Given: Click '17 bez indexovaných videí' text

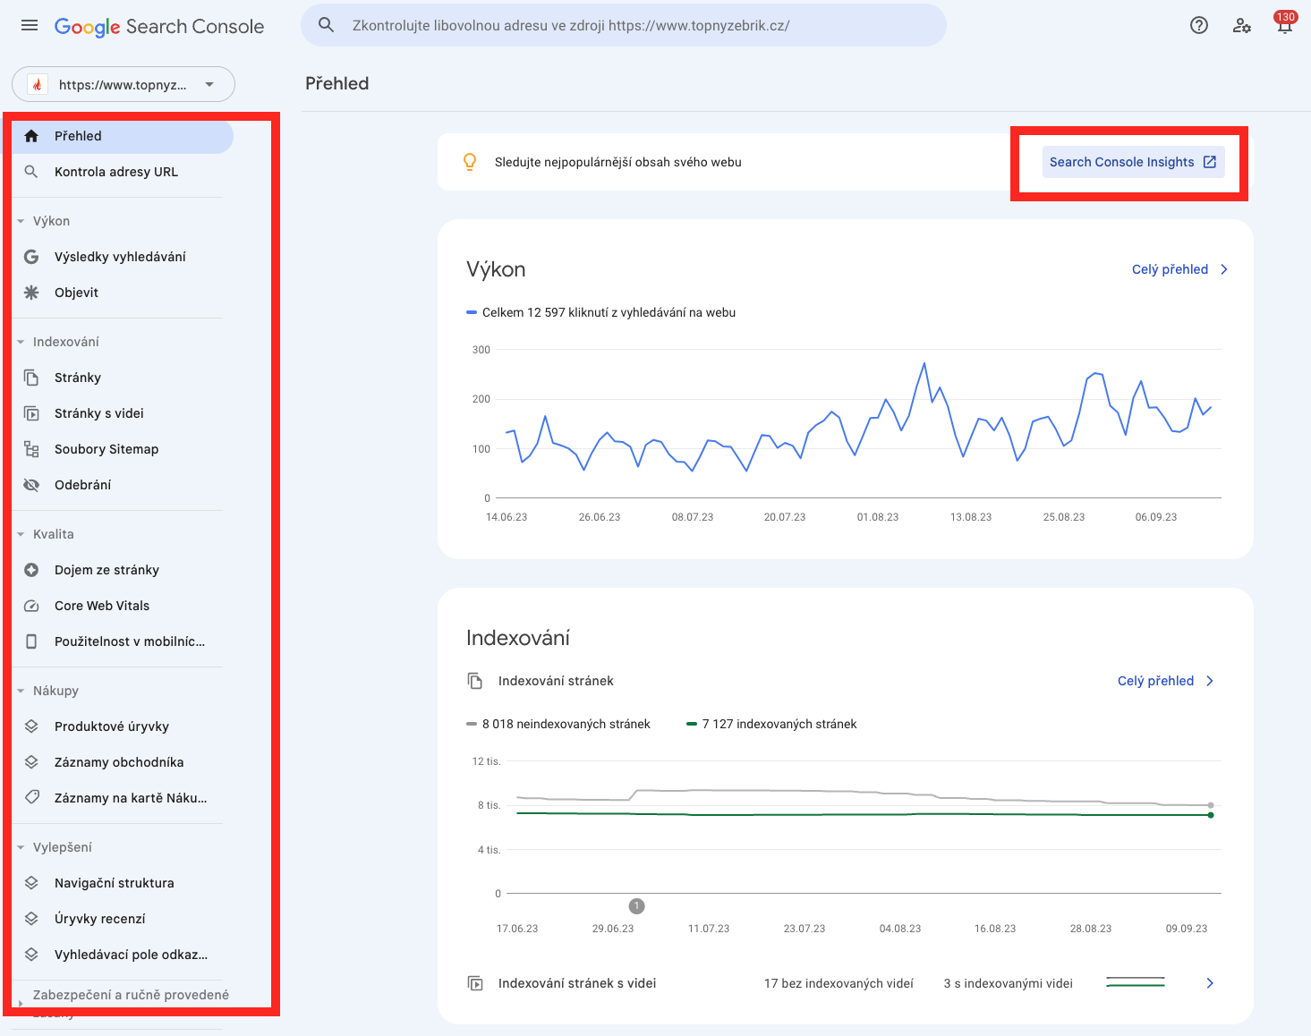Looking at the screenshot, I should [839, 983].
